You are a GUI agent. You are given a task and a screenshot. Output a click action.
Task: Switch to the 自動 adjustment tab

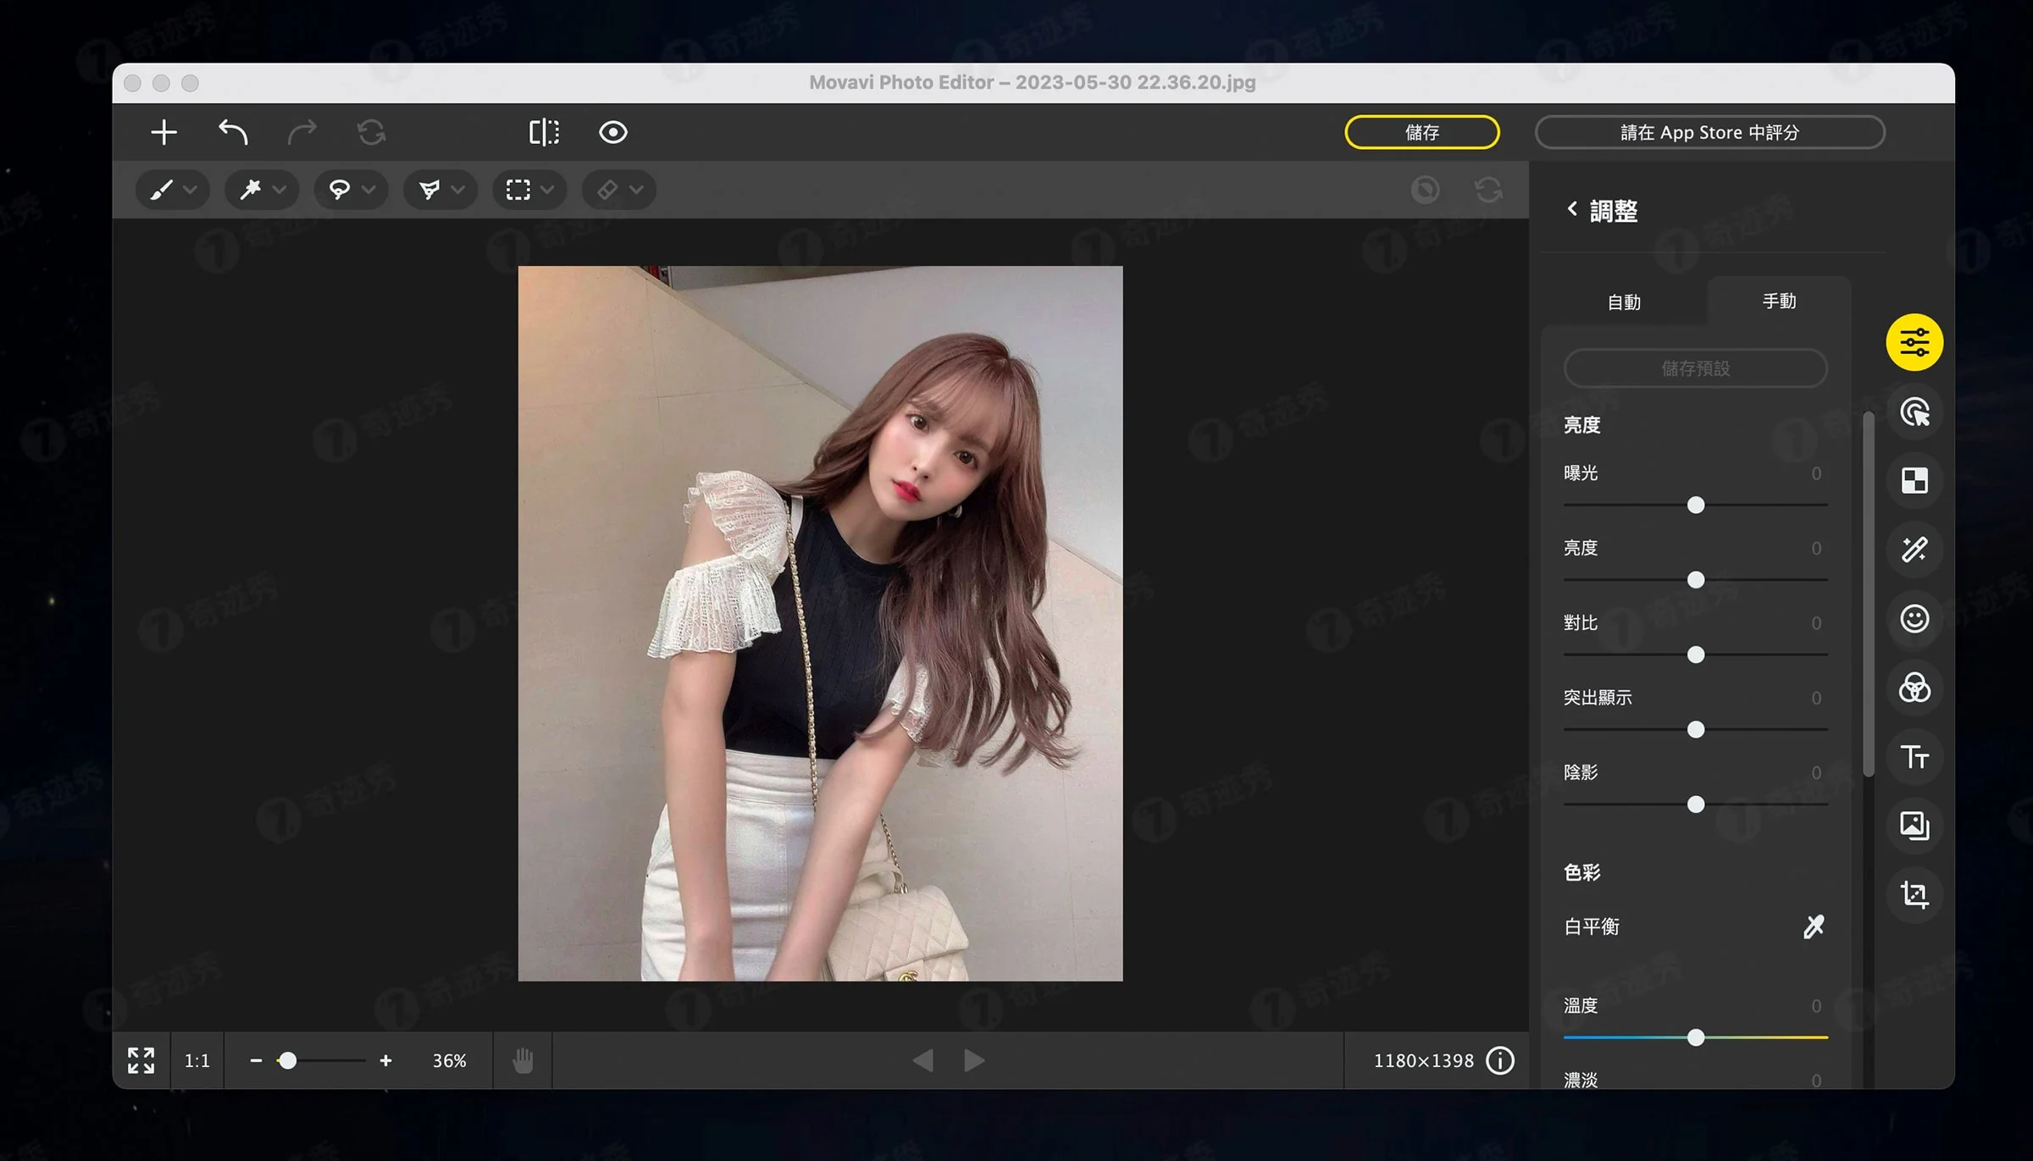tap(1625, 301)
